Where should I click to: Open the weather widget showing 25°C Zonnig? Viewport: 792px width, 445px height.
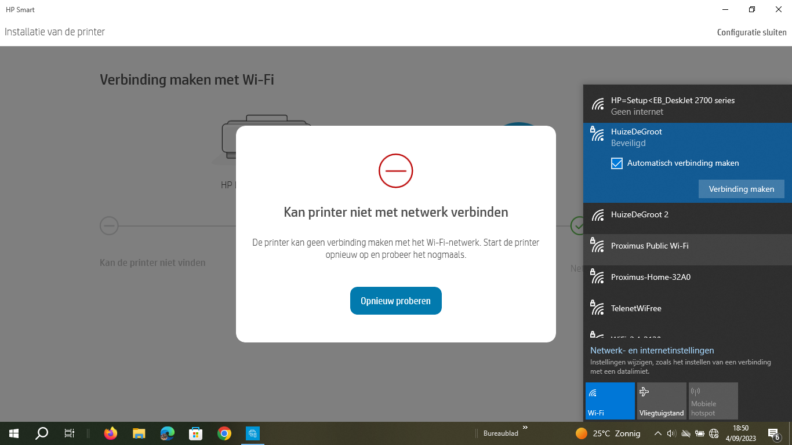point(608,433)
